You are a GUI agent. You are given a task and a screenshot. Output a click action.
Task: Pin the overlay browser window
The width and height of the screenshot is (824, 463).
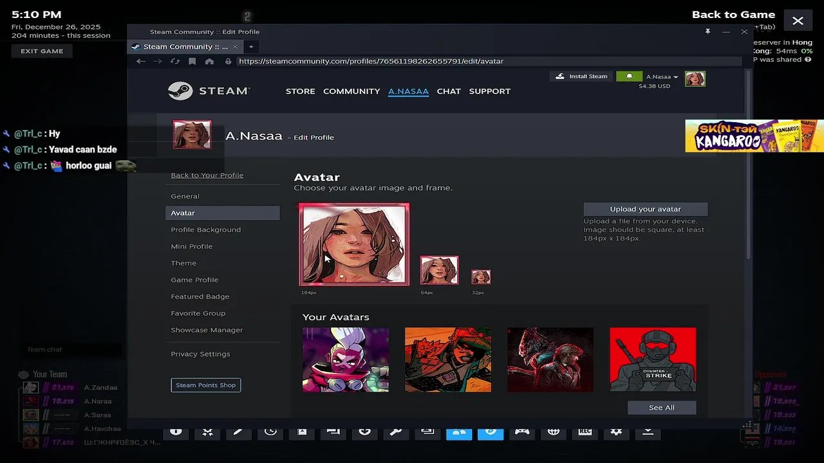(707, 32)
